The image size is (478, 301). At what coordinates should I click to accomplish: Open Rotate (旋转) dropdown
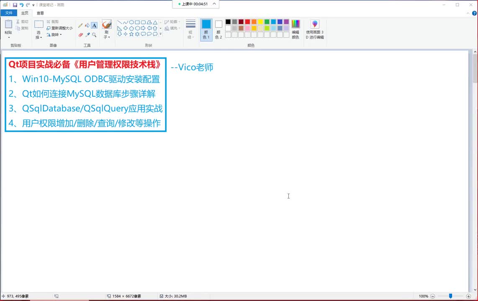pos(54,35)
